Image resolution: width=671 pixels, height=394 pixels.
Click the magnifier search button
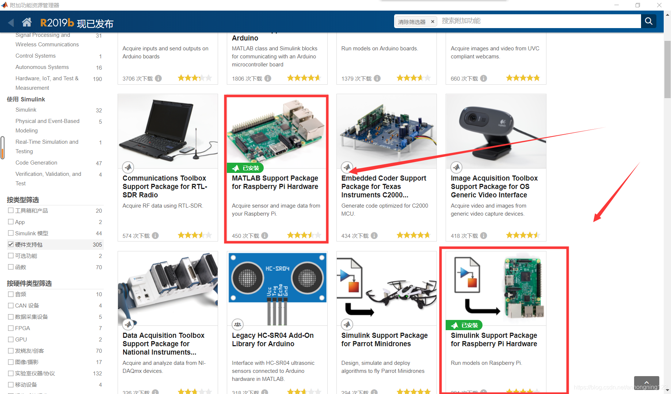click(649, 21)
